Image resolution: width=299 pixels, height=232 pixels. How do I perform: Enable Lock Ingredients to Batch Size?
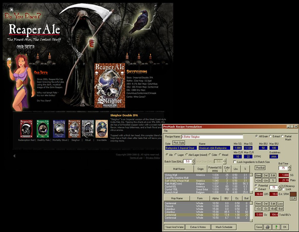235,162
